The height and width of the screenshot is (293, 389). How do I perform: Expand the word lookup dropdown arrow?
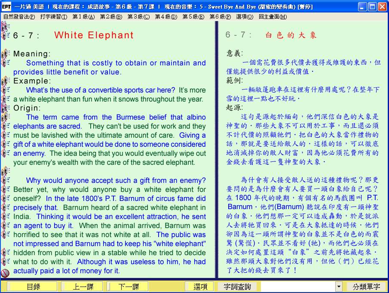click(339, 287)
